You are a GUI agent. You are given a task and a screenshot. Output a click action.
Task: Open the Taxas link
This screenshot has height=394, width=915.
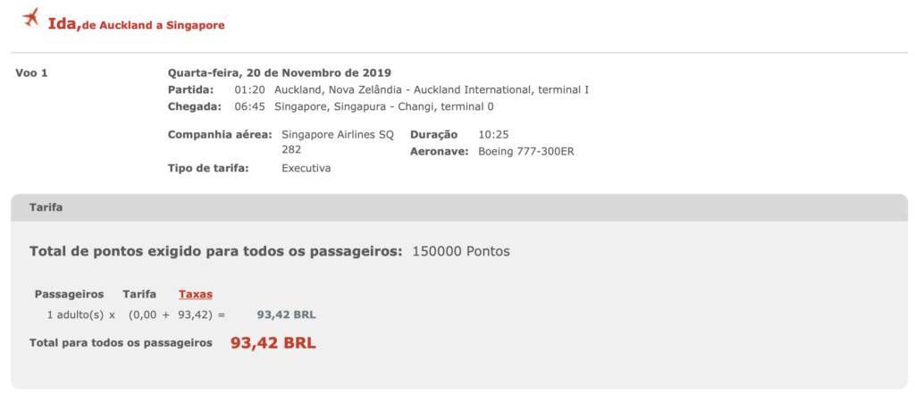tap(196, 294)
